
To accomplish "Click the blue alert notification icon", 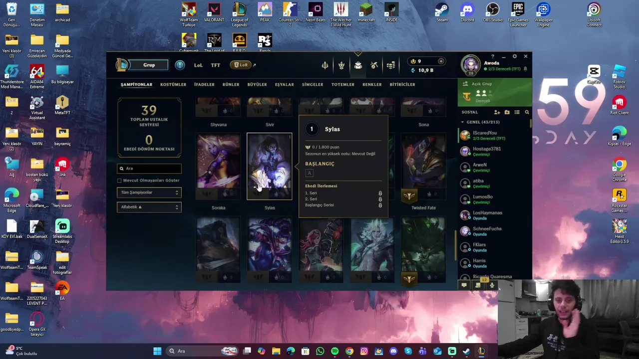I will click(180, 65).
